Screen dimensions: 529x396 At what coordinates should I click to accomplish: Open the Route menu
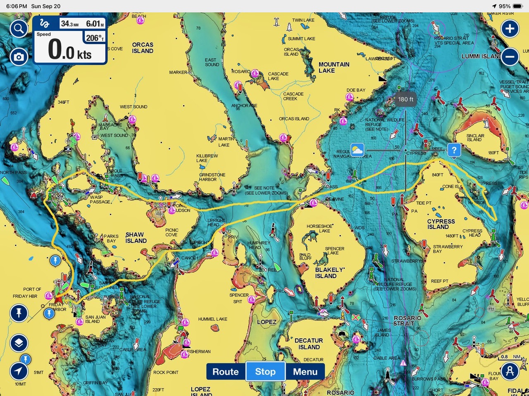tap(226, 372)
